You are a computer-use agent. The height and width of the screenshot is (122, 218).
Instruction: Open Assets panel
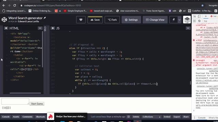[16, 117]
